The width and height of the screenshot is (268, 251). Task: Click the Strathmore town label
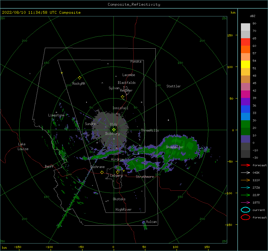(145, 177)
